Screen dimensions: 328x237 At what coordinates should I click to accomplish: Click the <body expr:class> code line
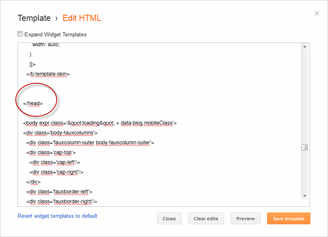[x=100, y=123]
